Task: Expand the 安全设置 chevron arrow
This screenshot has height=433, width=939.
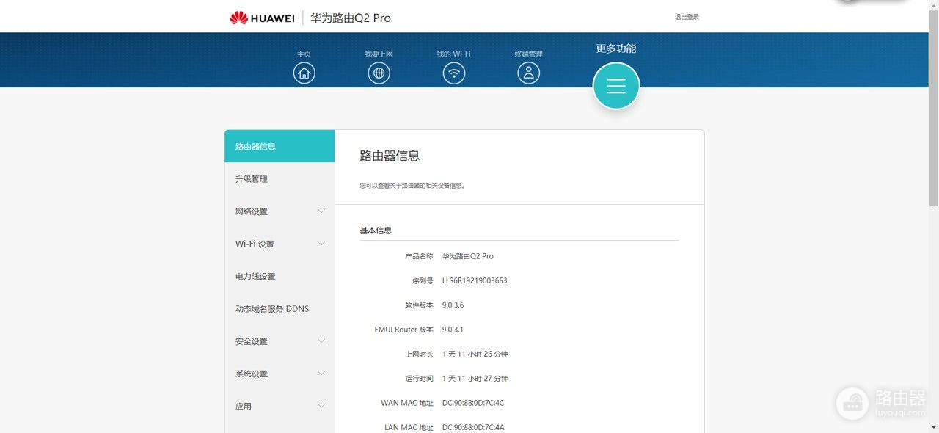Action: coord(321,341)
